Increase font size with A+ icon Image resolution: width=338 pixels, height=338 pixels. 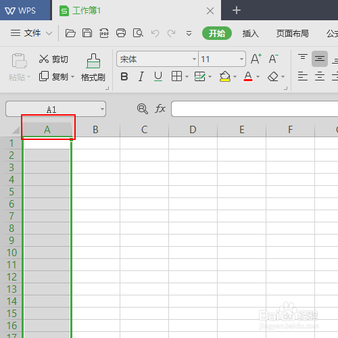[x=256, y=59]
